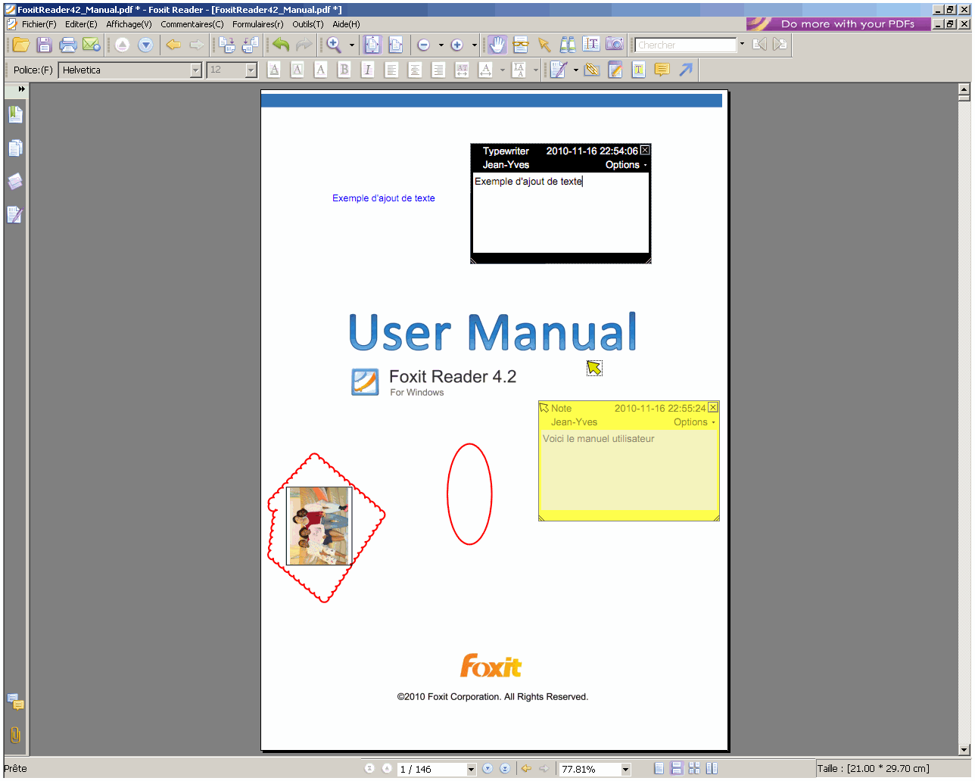This screenshot has width=975, height=781.
Task: Select the Typewriter pencil tool
Action: 559,70
